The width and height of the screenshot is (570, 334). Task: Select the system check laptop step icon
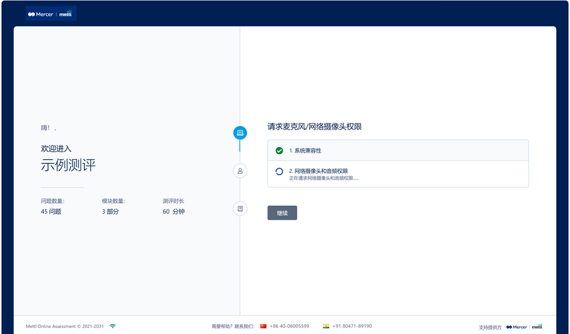240,133
